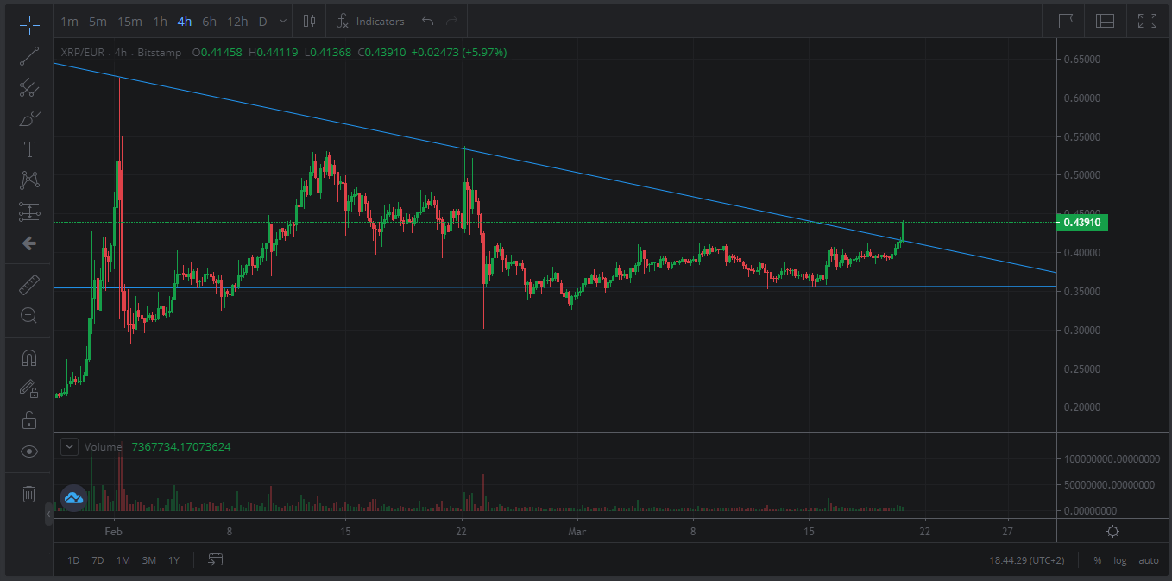Select the crosshair cursor tool
Screen dimensions: 1172x581
click(29, 24)
